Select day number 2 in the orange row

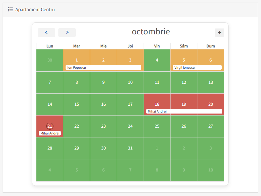pyautogui.click(x=103, y=60)
